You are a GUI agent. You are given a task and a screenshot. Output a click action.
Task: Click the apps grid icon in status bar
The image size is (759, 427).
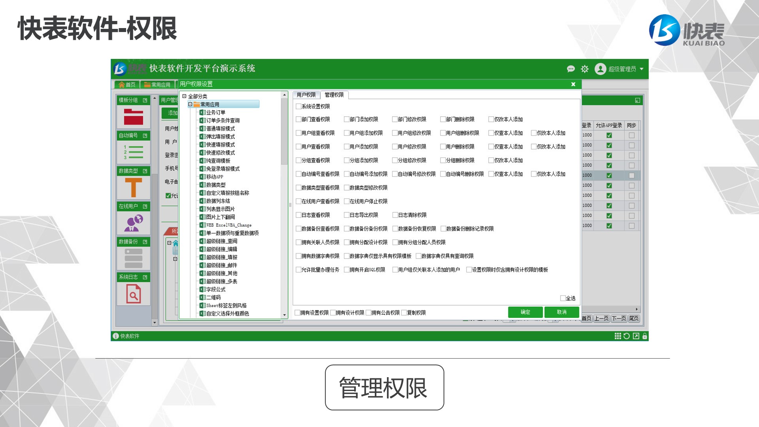[x=617, y=336]
